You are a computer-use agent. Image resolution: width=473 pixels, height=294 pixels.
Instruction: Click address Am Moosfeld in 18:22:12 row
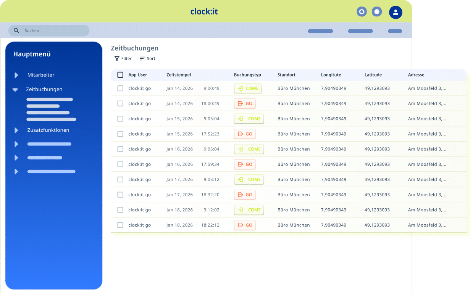tap(427, 225)
